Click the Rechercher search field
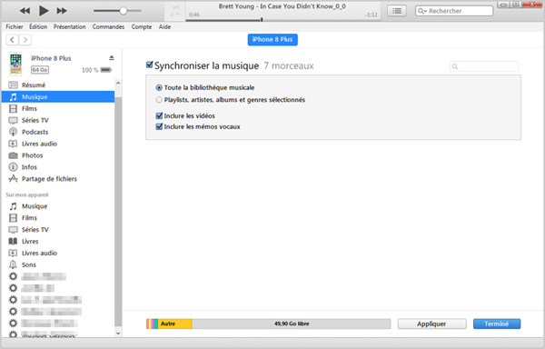 point(454,11)
